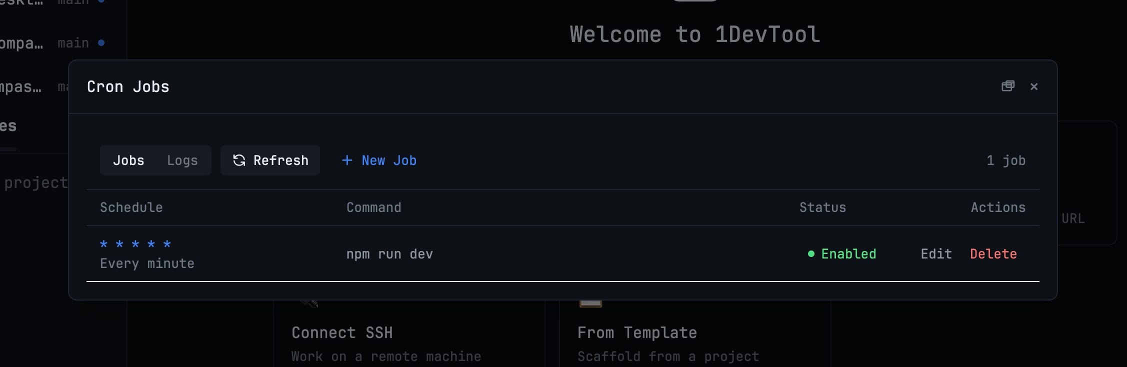Image resolution: width=1127 pixels, height=367 pixels.
Task: Click the Command column header
Action: coord(373,207)
